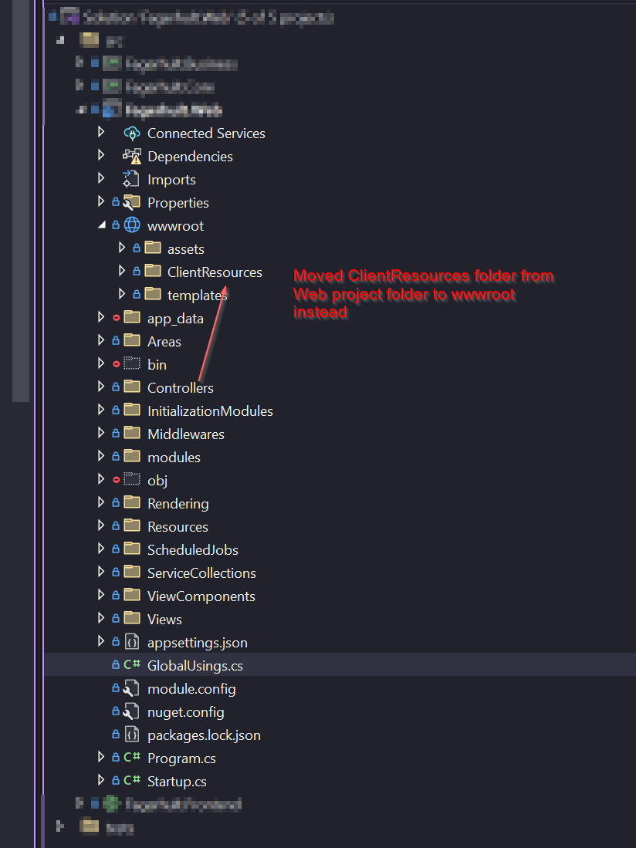The image size is (636, 848).
Task: Click the Connected Services cloud icon
Action: (131, 133)
